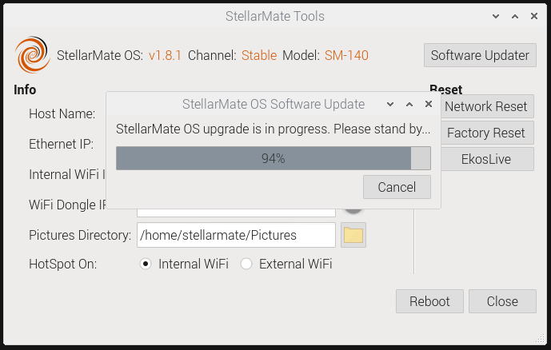Click the 94% upgrade progress bar
This screenshot has width=551, height=350.
coord(274,158)
